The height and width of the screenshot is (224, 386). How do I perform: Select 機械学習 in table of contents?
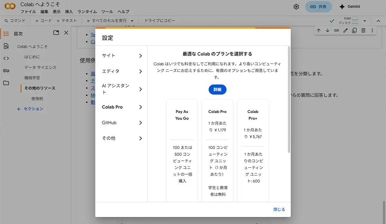tap(32, 78)
